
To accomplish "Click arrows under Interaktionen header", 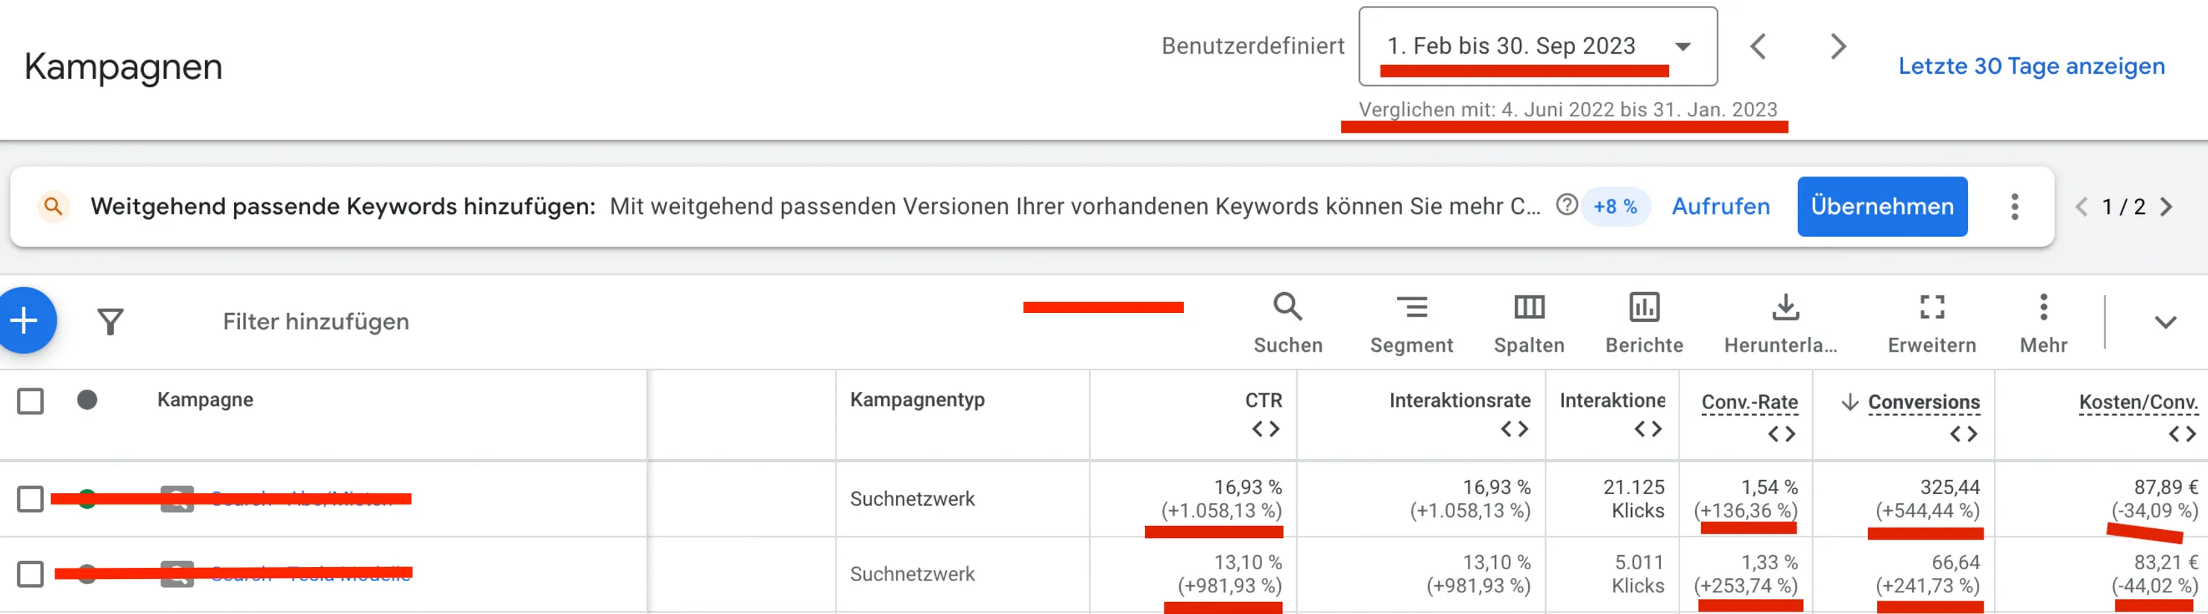I will coord(1647,429).
